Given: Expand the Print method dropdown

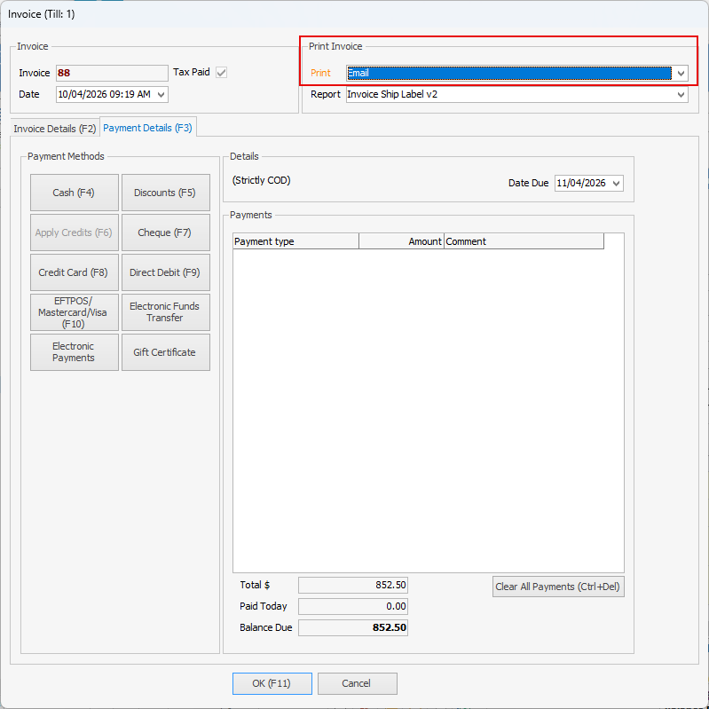Looking at the screenshot, I should [x=680, y=74].
